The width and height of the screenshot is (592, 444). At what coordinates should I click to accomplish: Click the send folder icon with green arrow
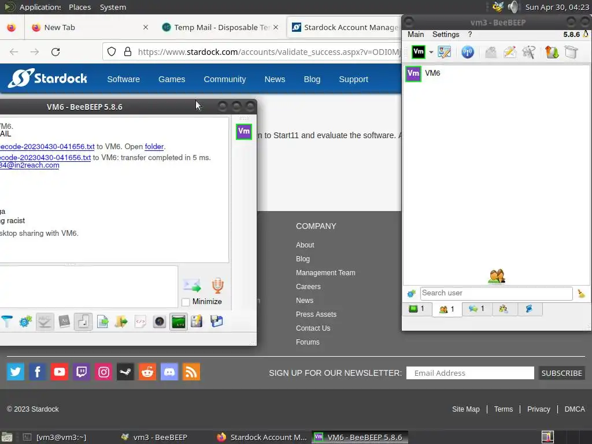coord(121,321)
